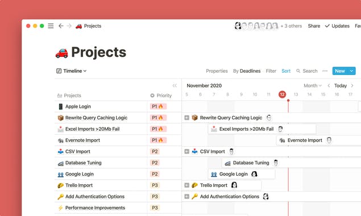Click the Database Tuning train icon in table
Screen dimensions: 361x216
[x=61, y=163]
